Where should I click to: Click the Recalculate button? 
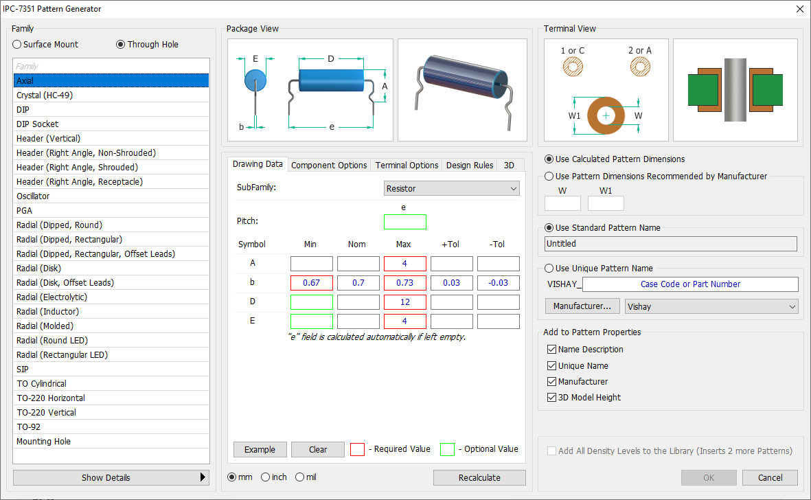(x=479, y=478)
